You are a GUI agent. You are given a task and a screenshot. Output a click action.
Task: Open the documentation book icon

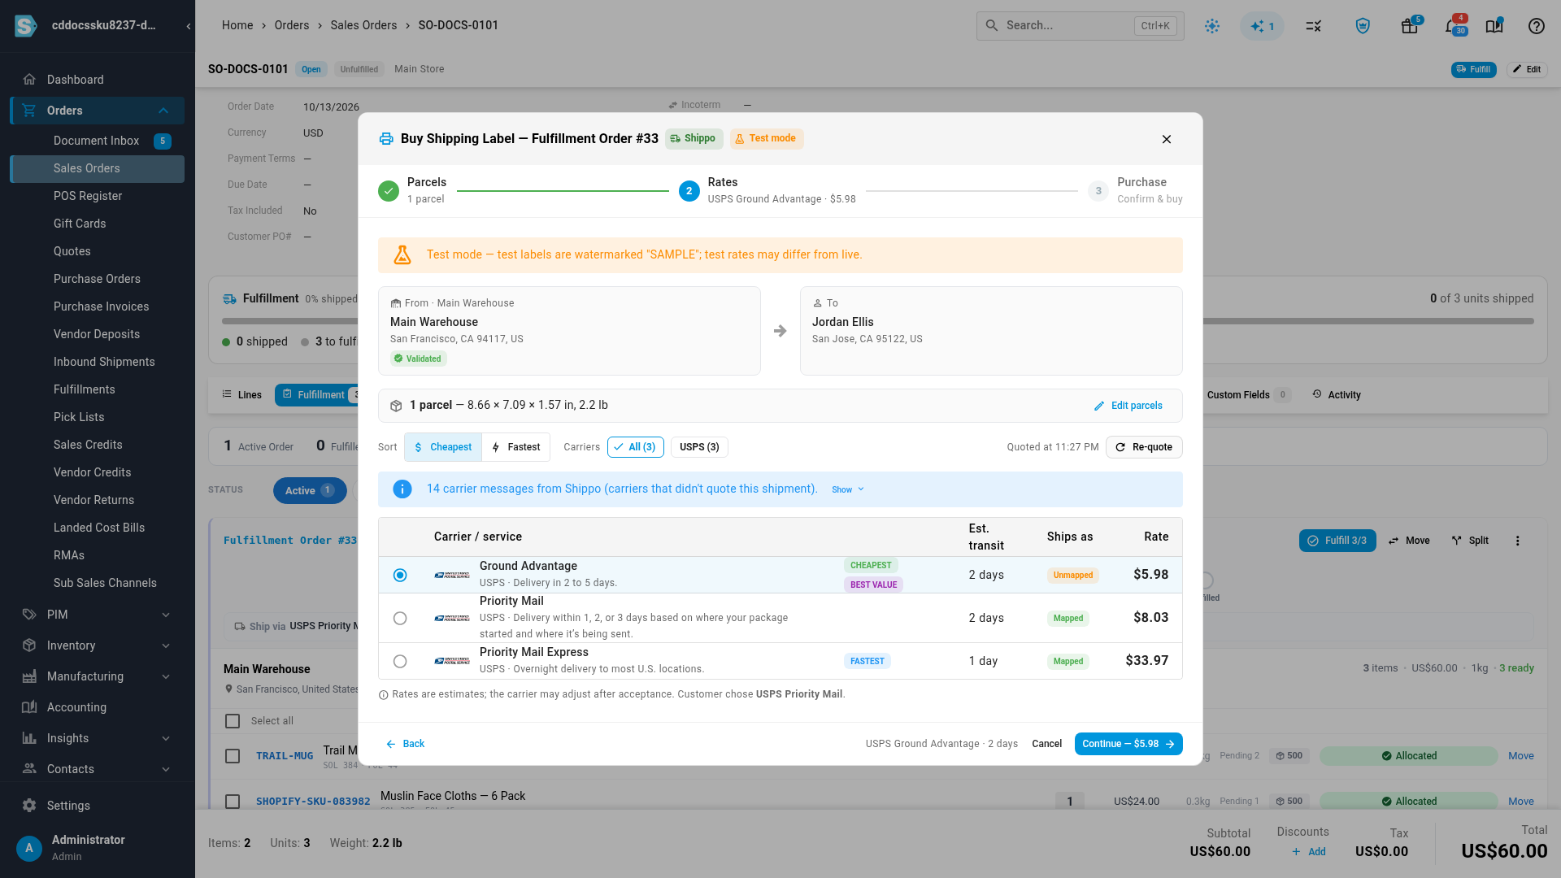coord(1494,26)
